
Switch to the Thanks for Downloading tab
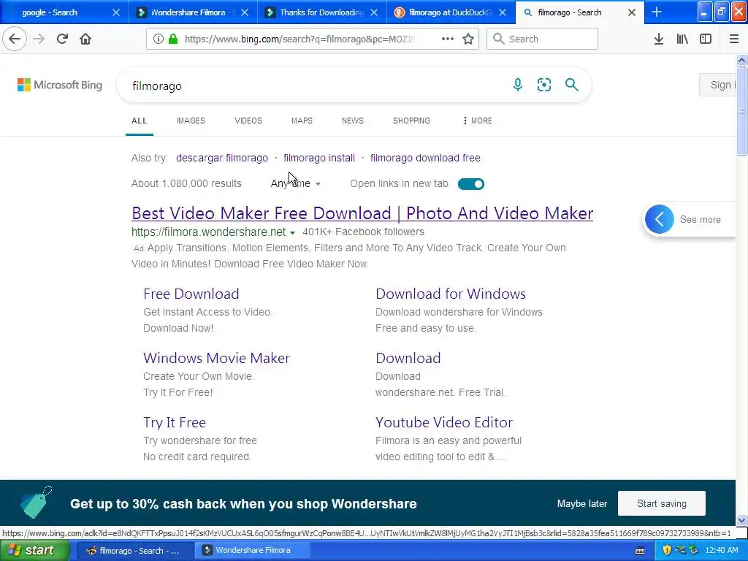pos(316,12)
